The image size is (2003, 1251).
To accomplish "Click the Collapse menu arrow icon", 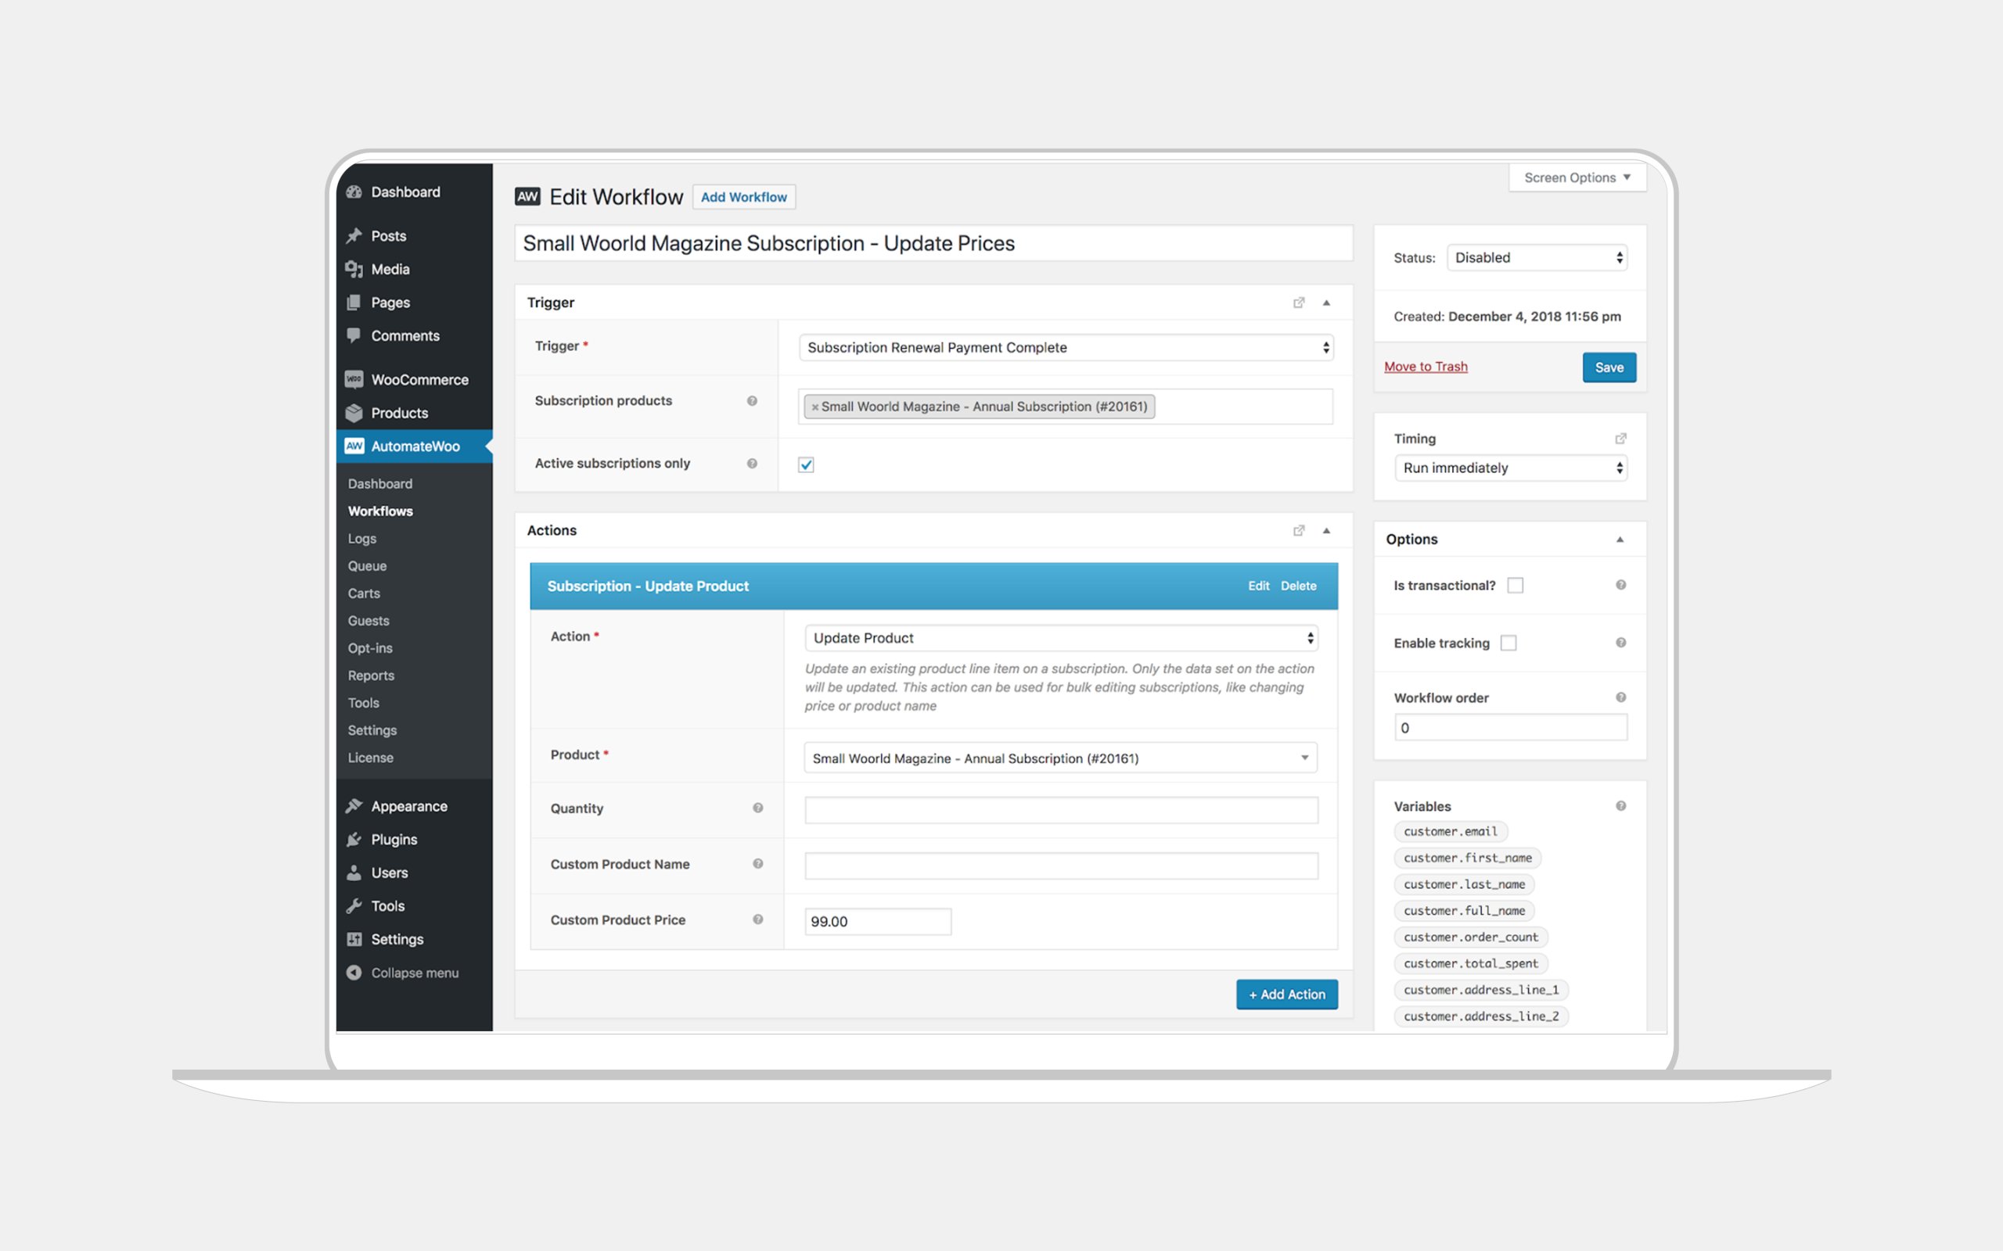I will [354, 973].
